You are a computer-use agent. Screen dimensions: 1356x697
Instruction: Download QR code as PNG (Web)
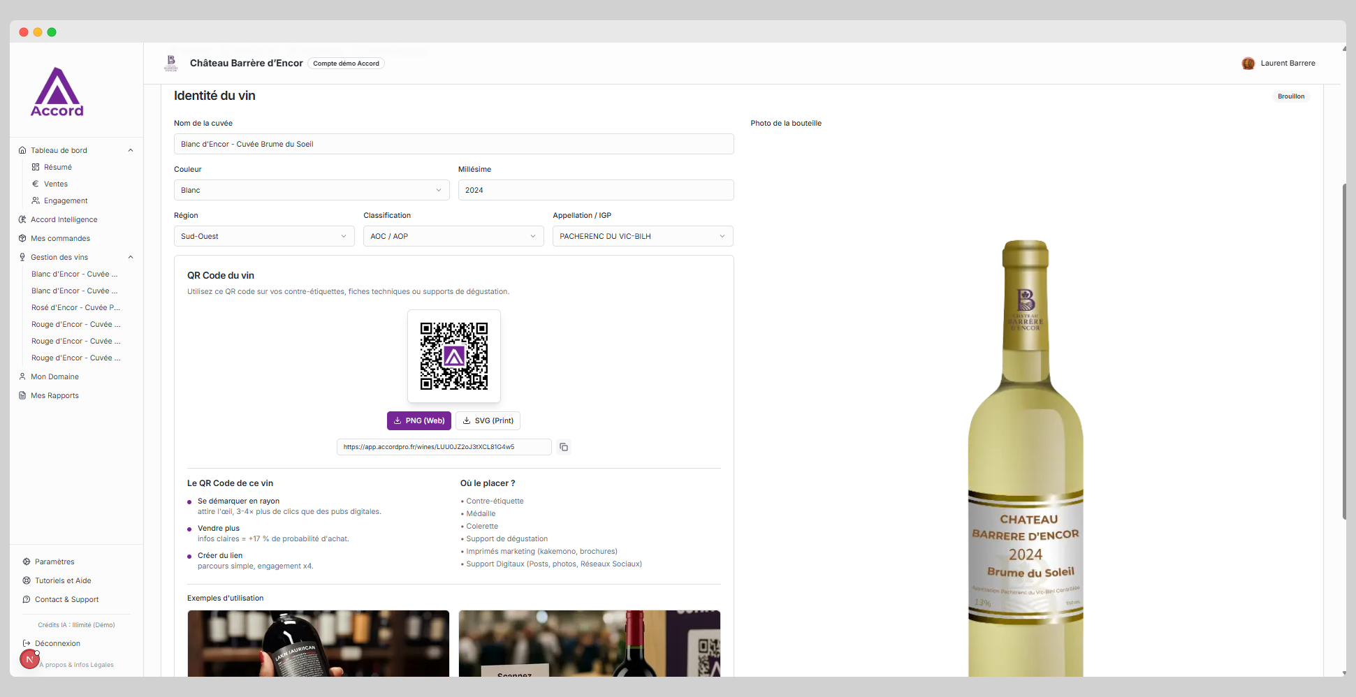pos(419,420)
